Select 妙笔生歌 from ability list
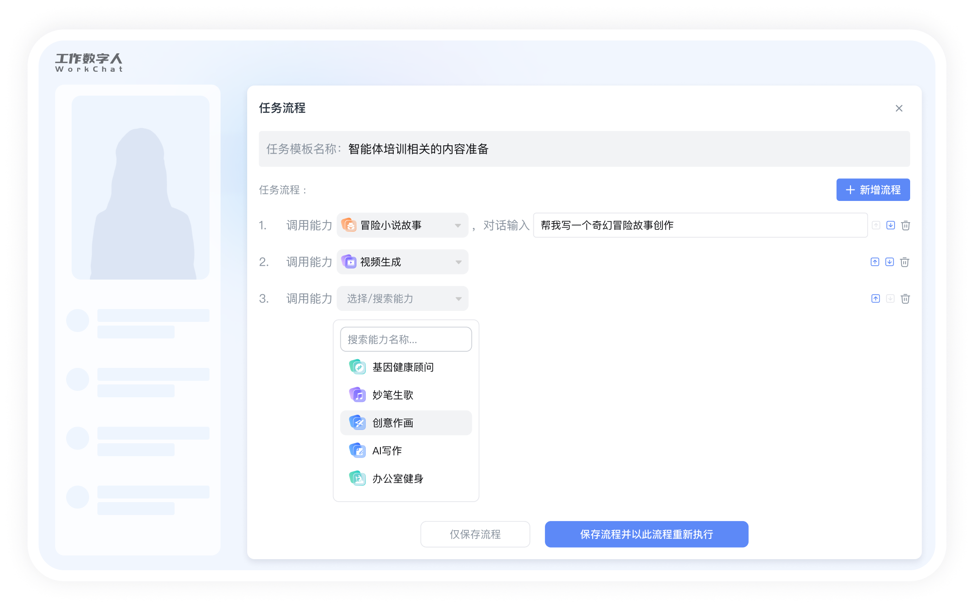Image resolution: width=974 pixels, height=607 pixels. [x=393, y=395]
